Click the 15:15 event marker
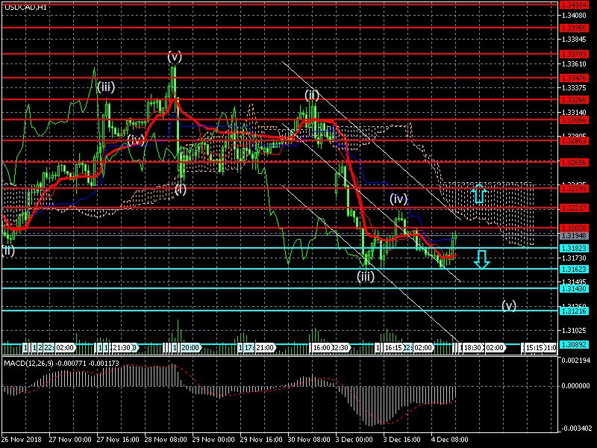The image size is (597, 448). click(x=535, y=348)
